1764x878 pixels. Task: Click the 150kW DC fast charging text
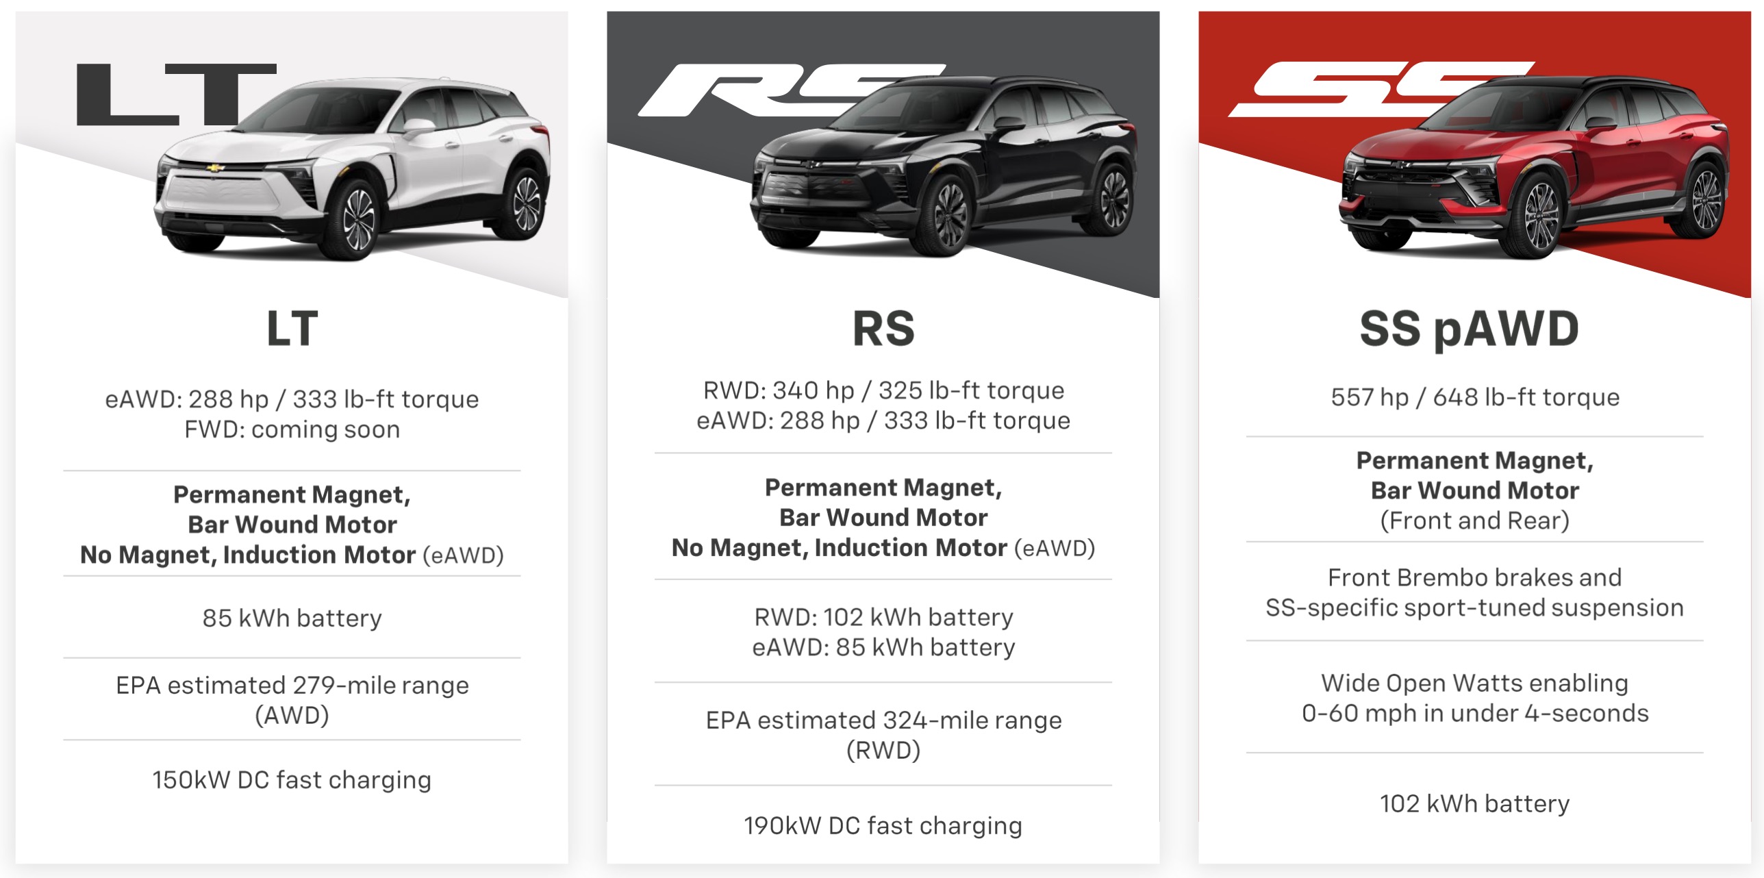pyautogui.click(x=292, y=779)
